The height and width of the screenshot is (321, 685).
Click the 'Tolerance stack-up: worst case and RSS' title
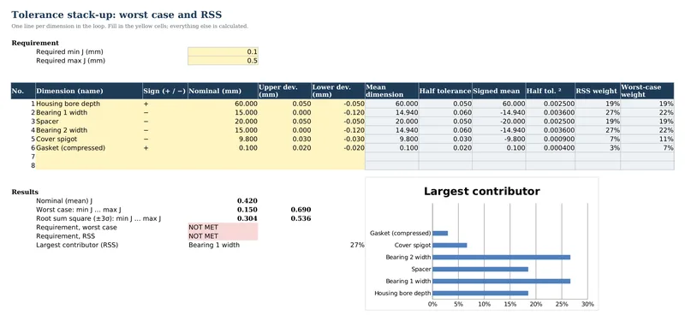coord(116,15)
